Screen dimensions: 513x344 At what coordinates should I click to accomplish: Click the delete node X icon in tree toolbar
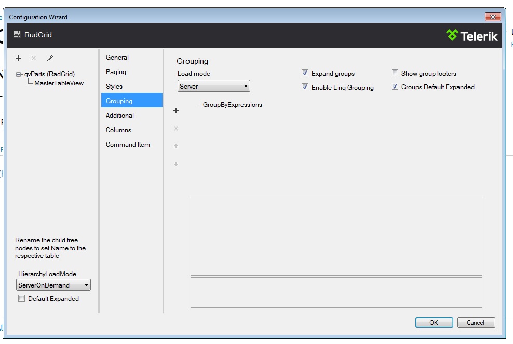pos(34,58)
